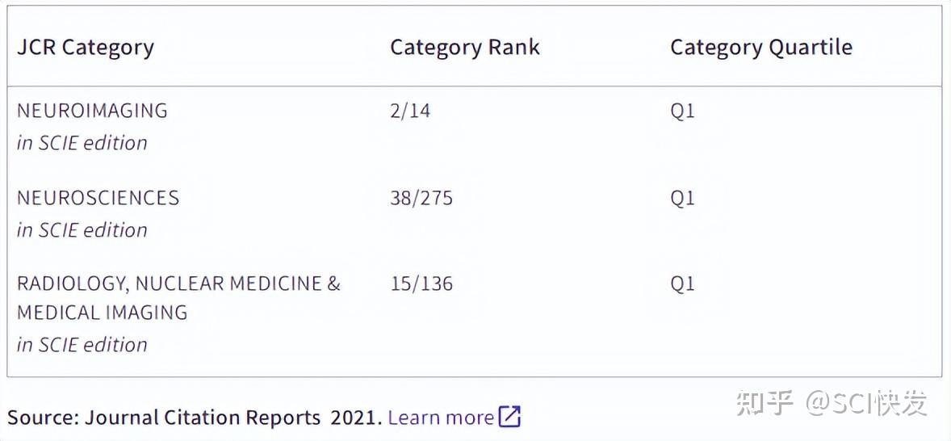Click "in SCIE edition" under MEDICAL IMAGING
The width and height of the screenshot is (951, 441).
coord(82,345)
